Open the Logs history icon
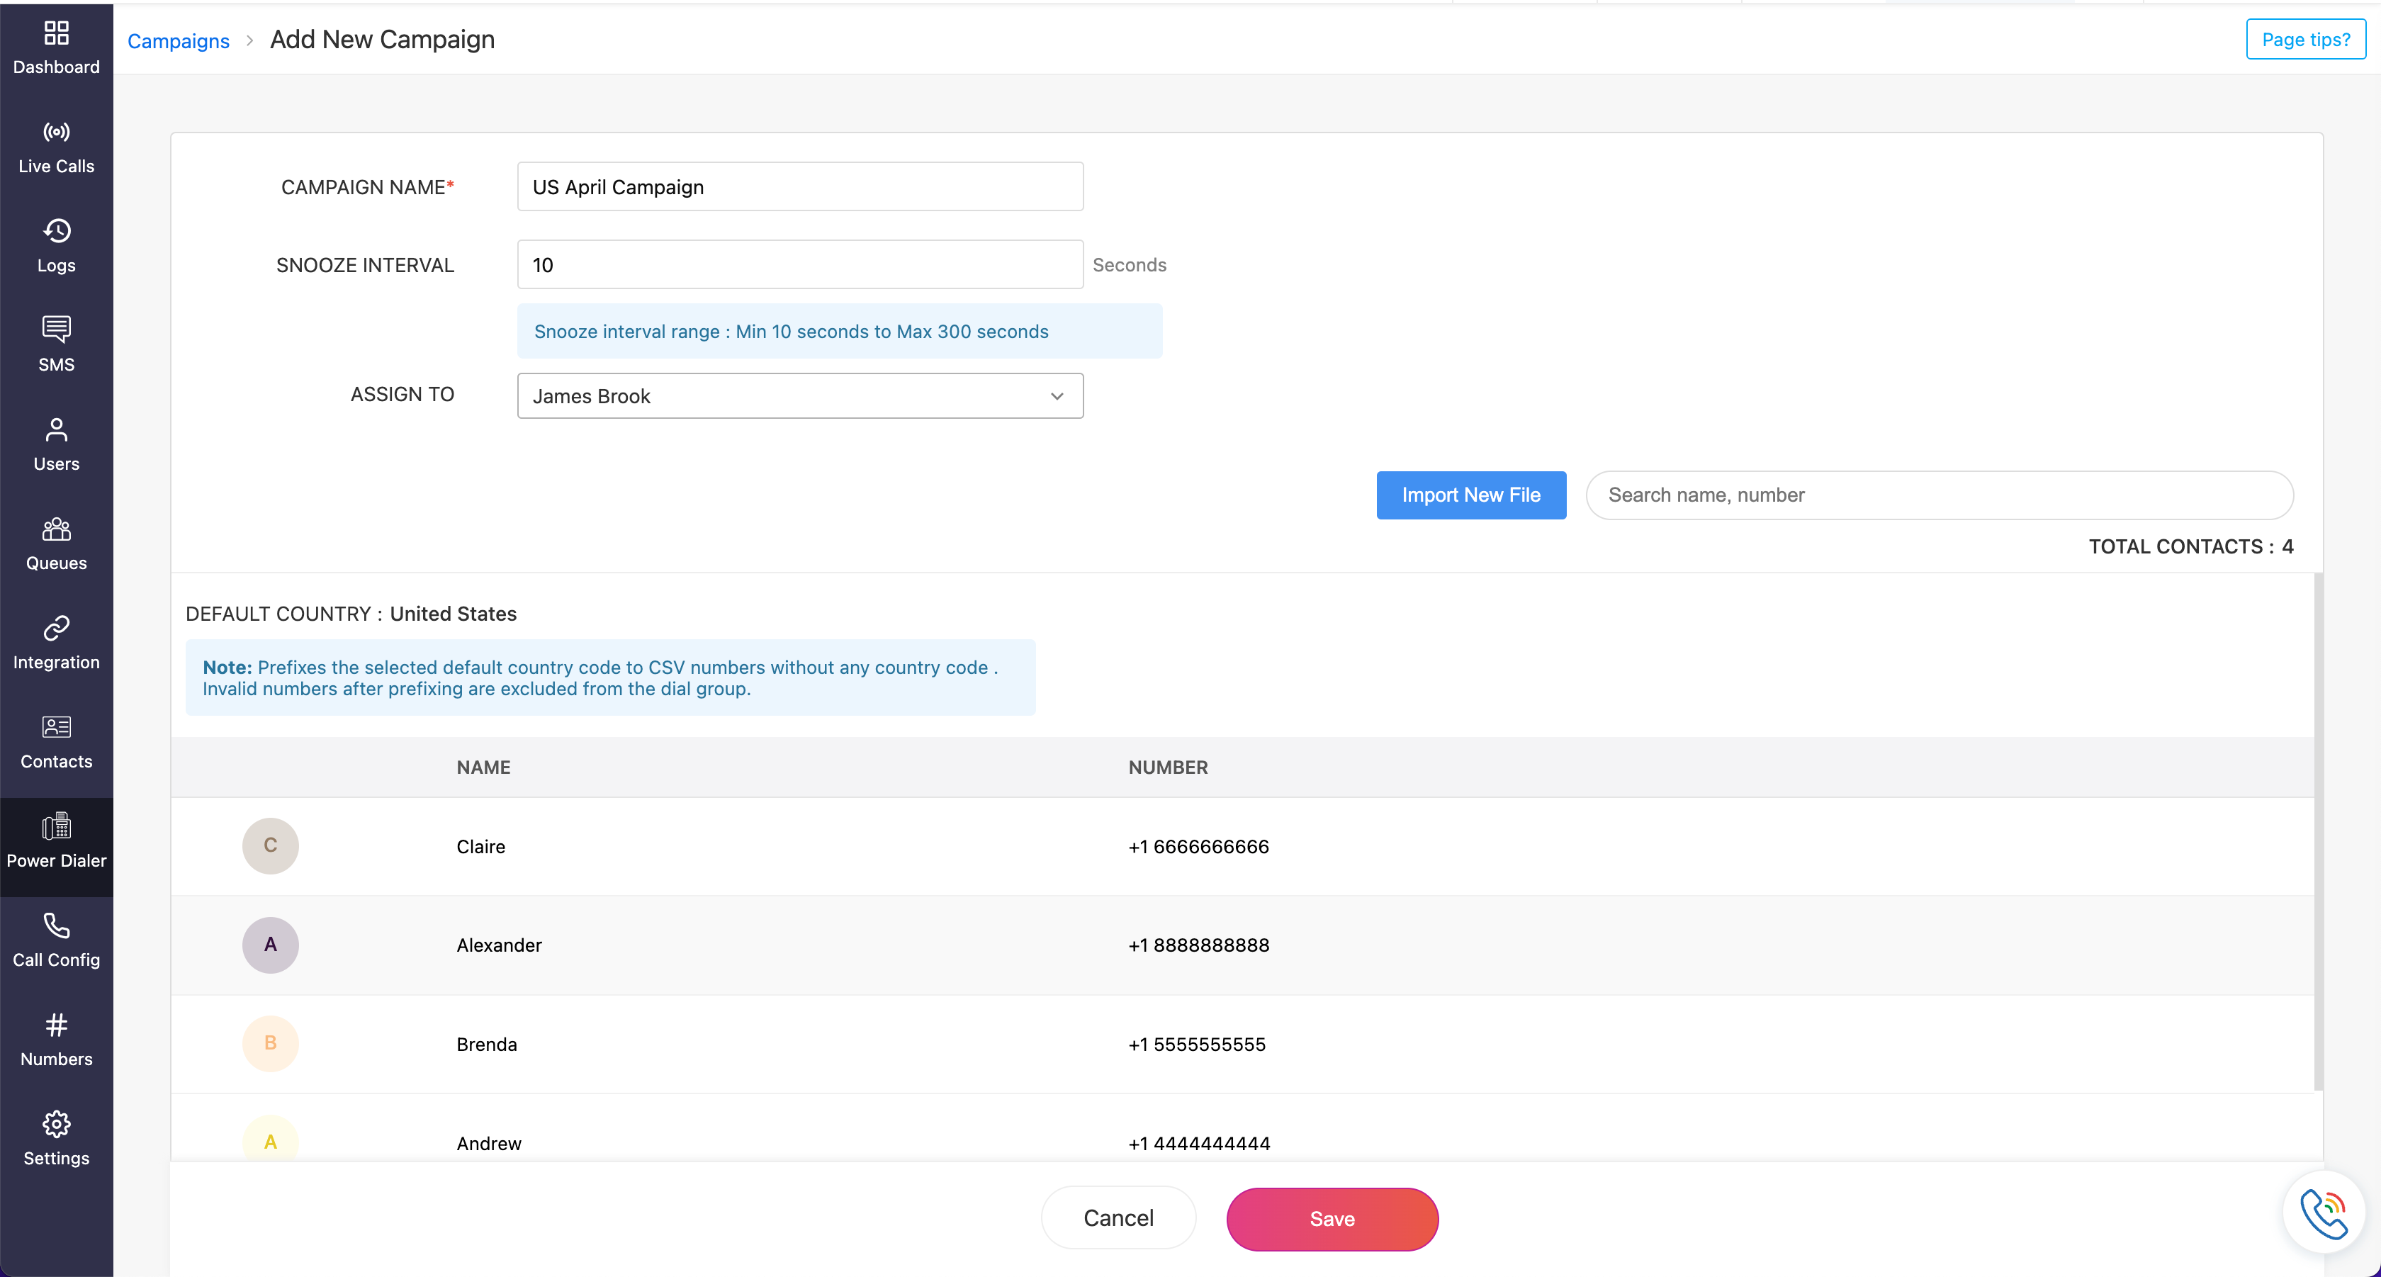 pos(57,231)
